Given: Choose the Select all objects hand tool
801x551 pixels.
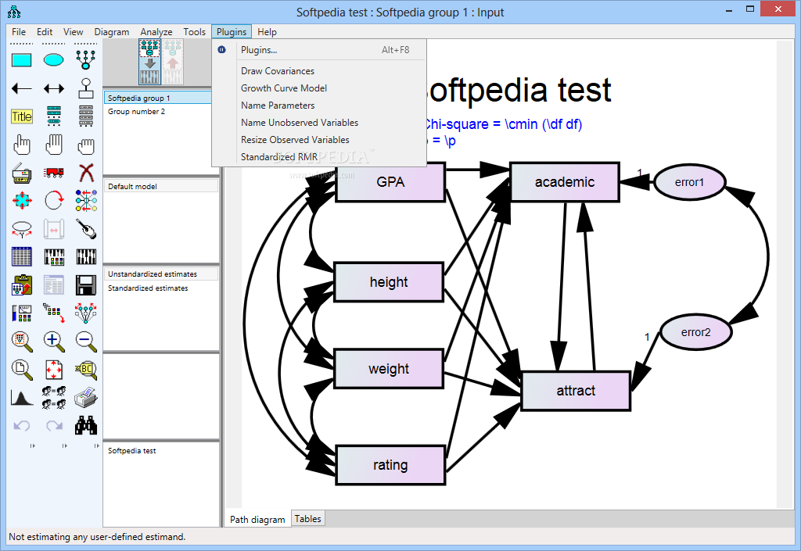Looking at the screenshot, I should coord(54,145).
